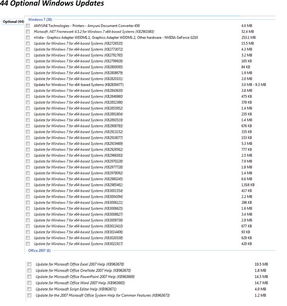The height and width of the screenshot is (306, 287).
Task: Click update text ending in KB2919469
Action: pyautogui.click(x=78, y=144)
